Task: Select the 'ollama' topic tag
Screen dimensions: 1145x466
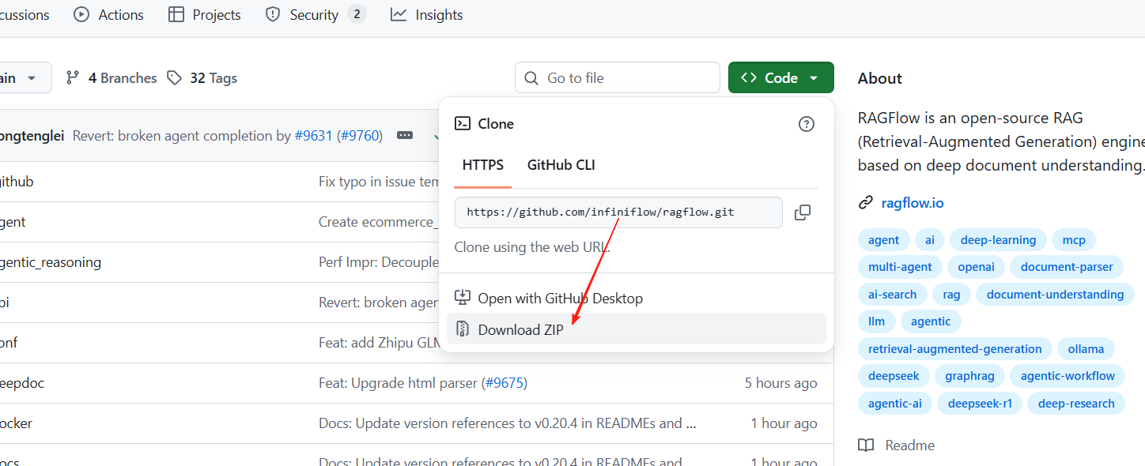Action: coord(1086,349)
